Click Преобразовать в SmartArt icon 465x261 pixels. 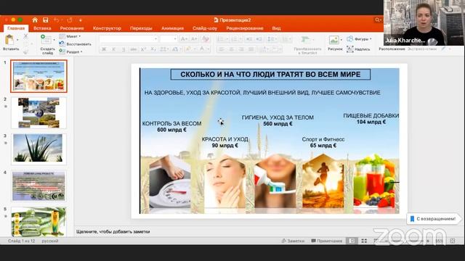pos(305,40)
